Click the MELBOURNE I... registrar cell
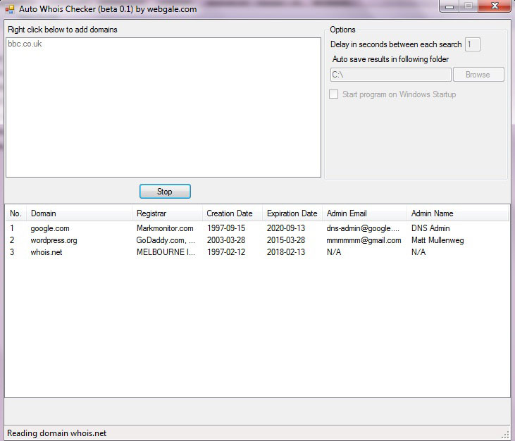This screenshot has height=441, width=515. (x=166, y=252)
